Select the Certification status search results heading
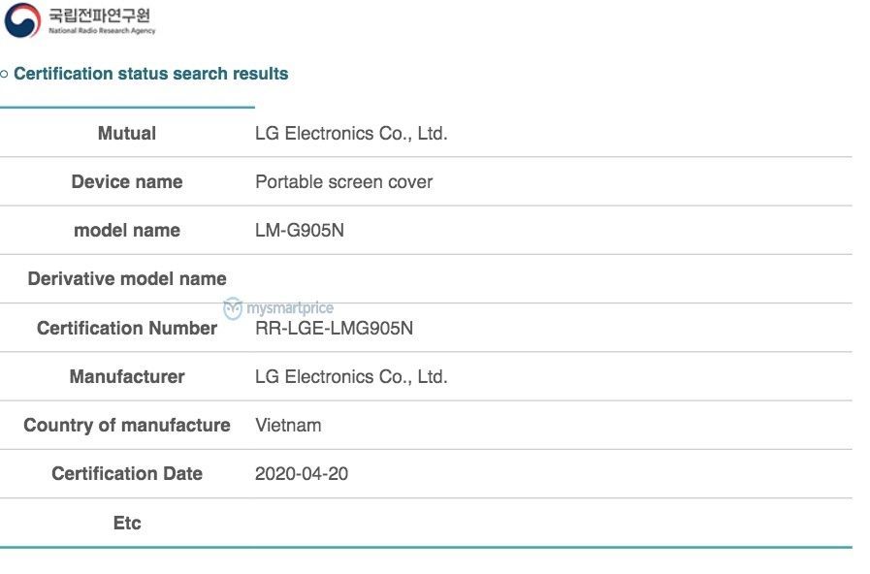The image size is (870, 574). point(150,74)
